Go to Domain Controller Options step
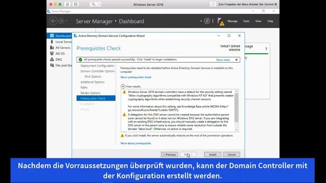This screenshot has height=183, width=326. tap(97, 71)
